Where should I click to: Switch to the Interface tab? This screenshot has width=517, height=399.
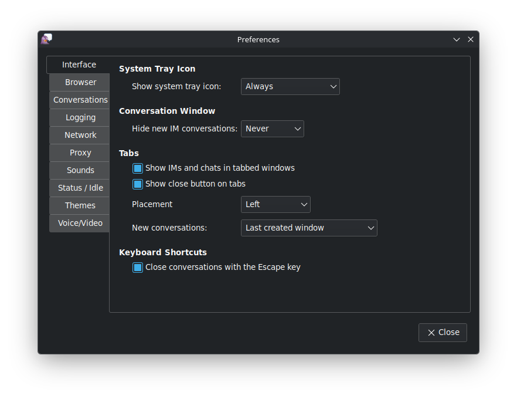(79, 65)
